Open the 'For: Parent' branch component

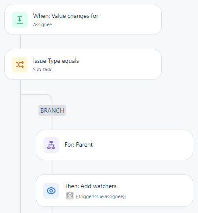coord(115,145)
